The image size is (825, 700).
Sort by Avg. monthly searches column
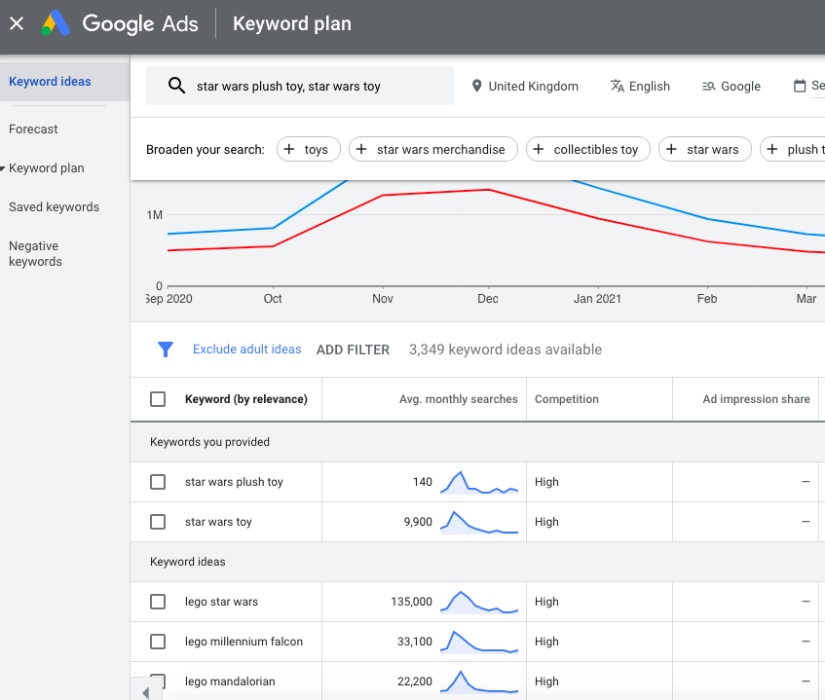458,399
